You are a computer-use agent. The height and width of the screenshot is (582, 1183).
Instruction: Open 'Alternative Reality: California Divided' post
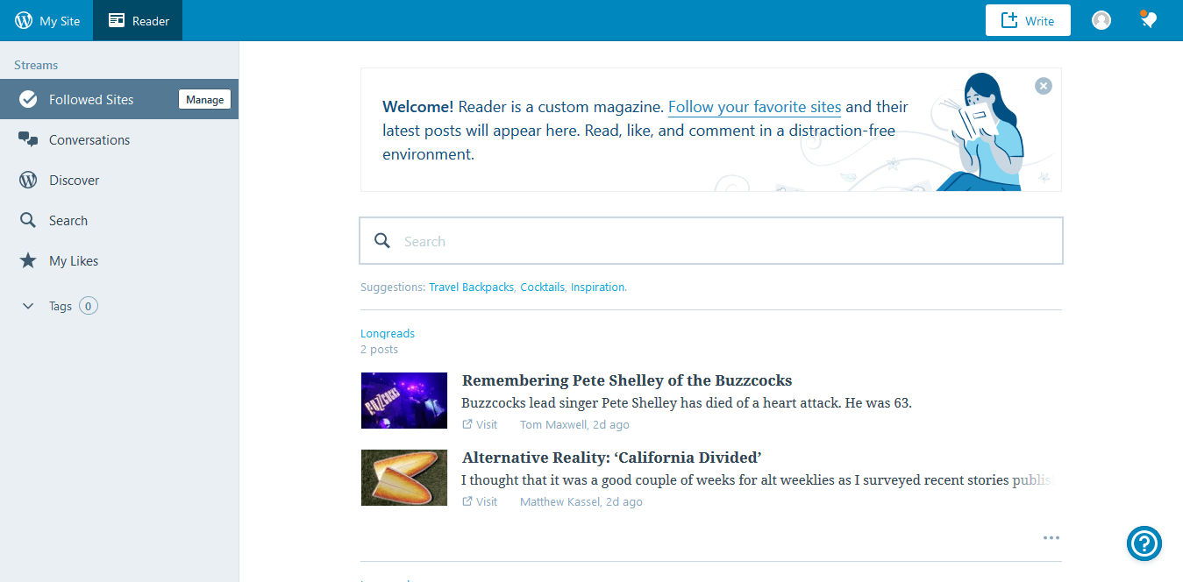coord(611,458)
